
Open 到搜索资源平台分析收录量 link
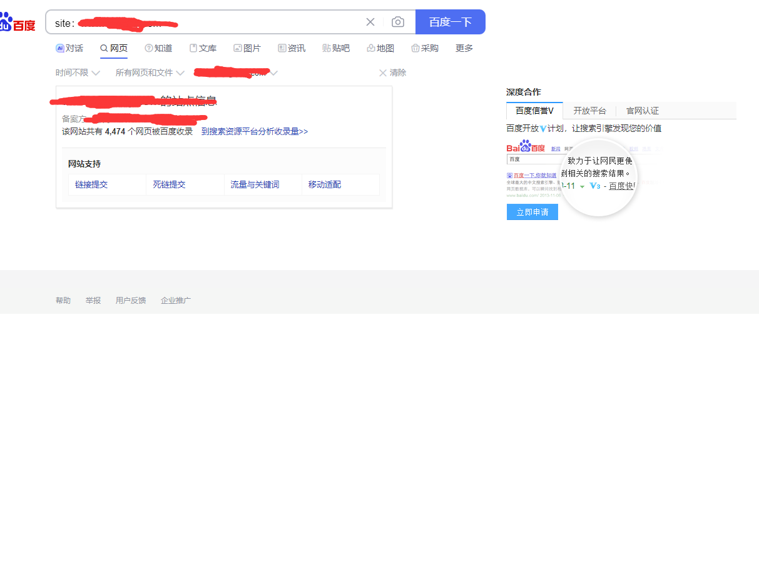click(255, 131)
